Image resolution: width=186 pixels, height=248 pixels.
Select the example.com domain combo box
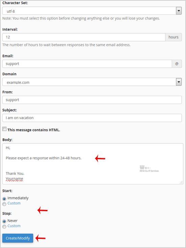[x=92, y=82]
